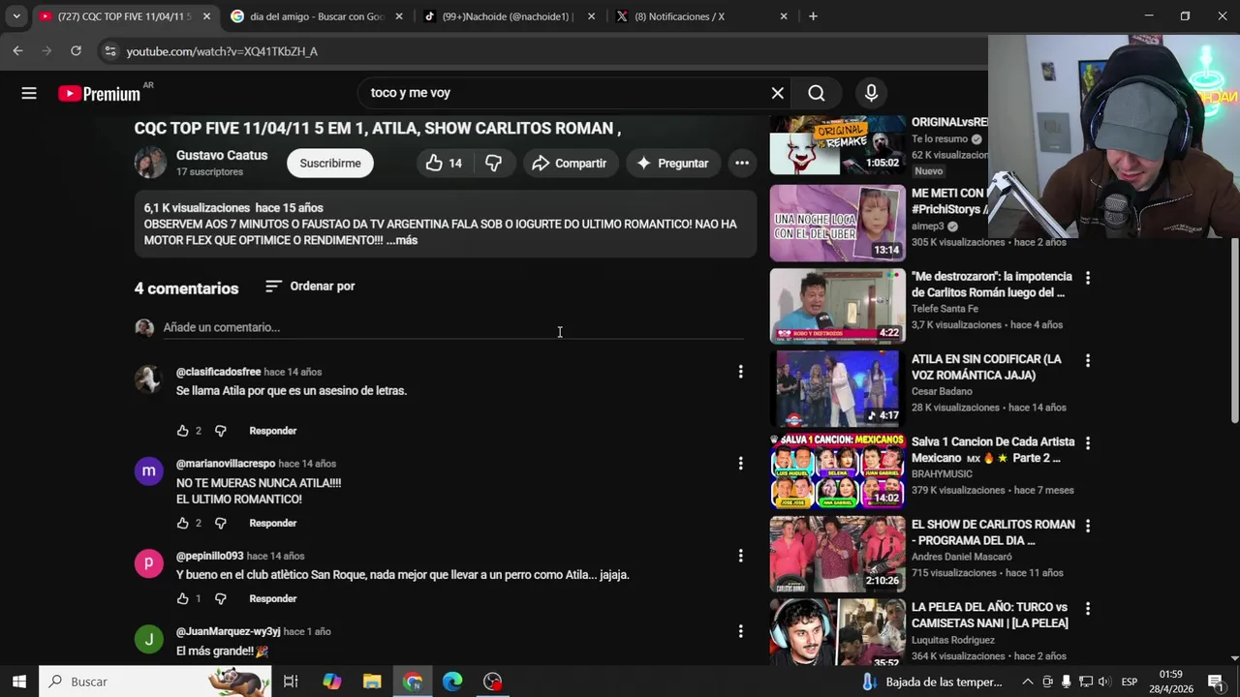Viewport: 1240px width, 697px height.
Task: Reply to @marianovillacrespo with Responder
Action: [273, 524]
